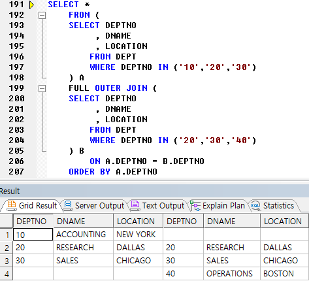Screen dimensions: 309x281
Task: Select the BOSTON cell
Action: pyautogui.click(x=284, y=274)
